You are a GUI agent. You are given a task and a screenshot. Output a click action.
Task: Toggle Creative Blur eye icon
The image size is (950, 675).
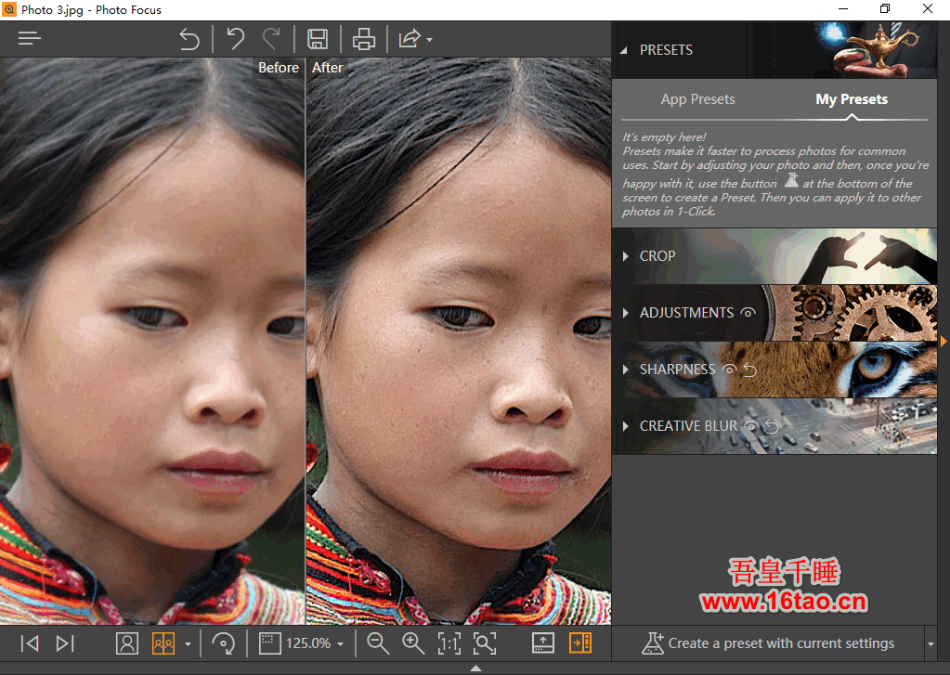752,426
